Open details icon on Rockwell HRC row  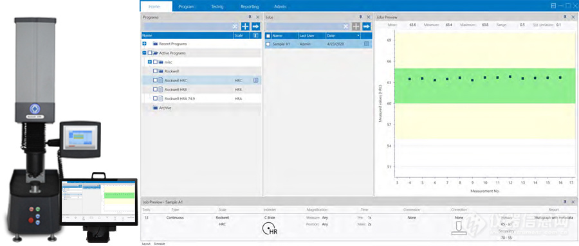(x=256, y=80)
